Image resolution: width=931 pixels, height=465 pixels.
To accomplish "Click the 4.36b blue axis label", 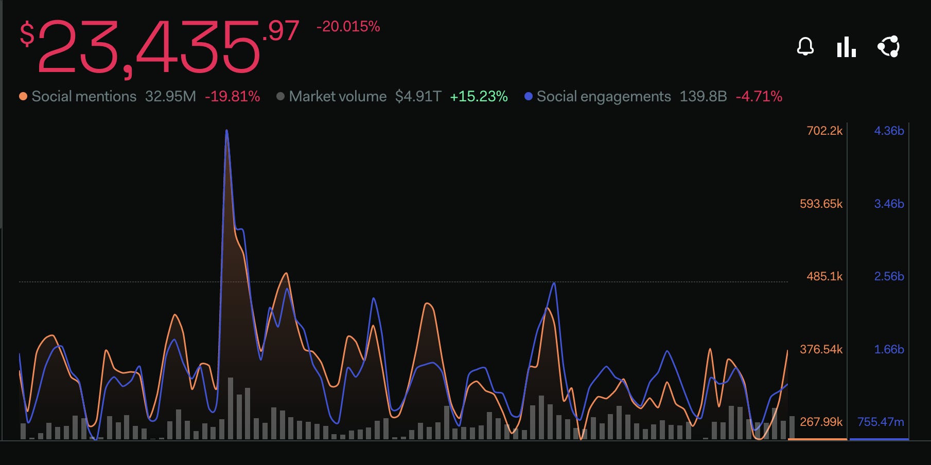I will pyautogui.click(x=889, y=131).
